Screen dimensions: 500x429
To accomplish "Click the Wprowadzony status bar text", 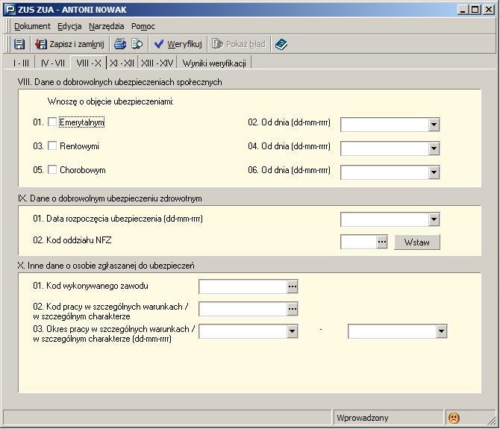I will point(363,418).
